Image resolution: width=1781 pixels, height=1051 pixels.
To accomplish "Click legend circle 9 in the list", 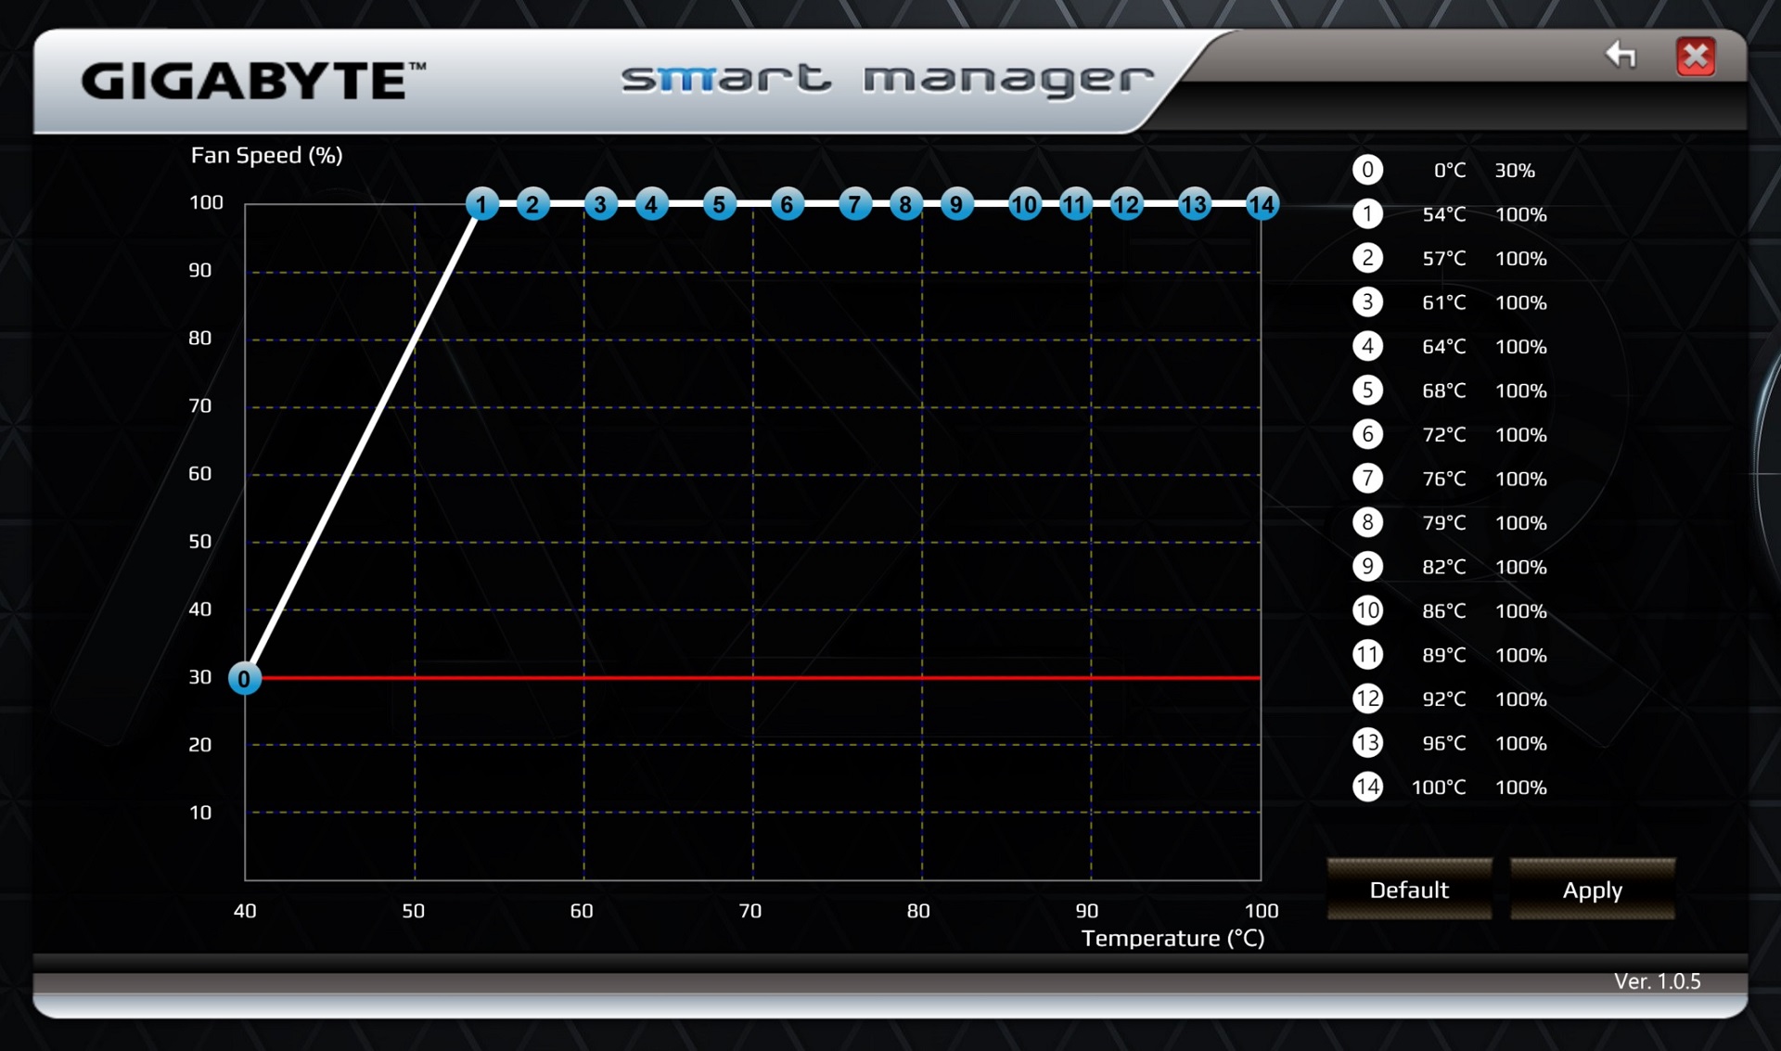I will (1367, 567).
